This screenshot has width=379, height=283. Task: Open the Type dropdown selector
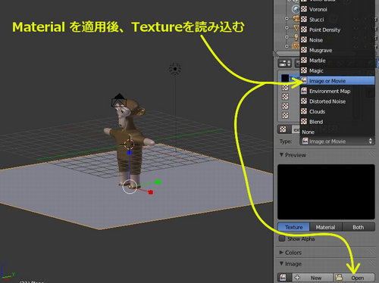click(337, 141)
